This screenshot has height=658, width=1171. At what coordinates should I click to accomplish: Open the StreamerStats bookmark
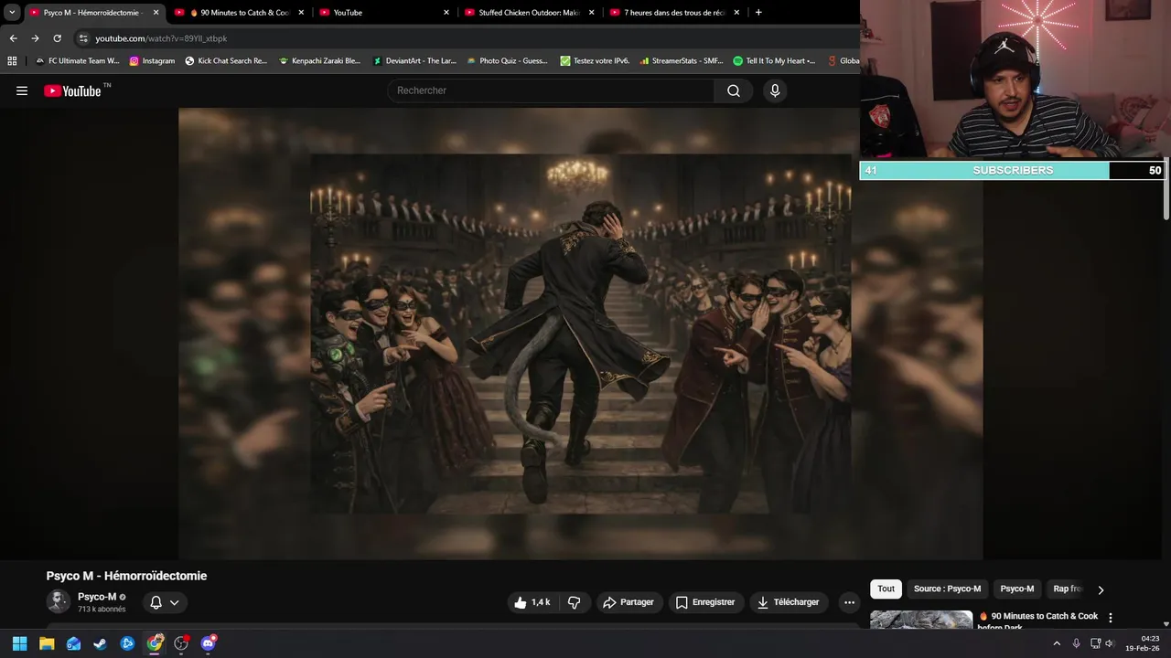click(682, 61)
